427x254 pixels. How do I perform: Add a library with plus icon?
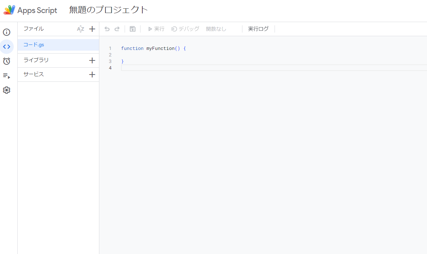92,60
